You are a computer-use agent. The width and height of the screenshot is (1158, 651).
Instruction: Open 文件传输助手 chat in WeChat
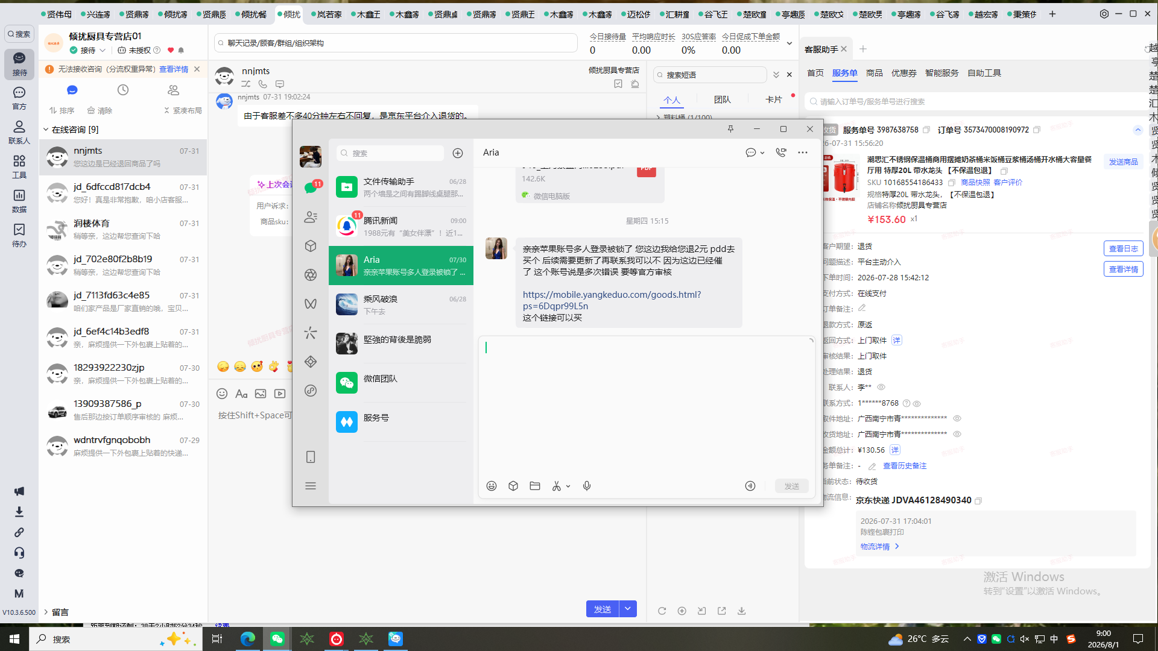[x=400, y=187]
